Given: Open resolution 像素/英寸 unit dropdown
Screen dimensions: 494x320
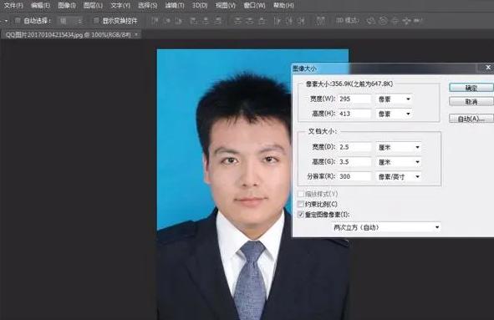Looking at the screenshot, I should (x=399, y=176).
